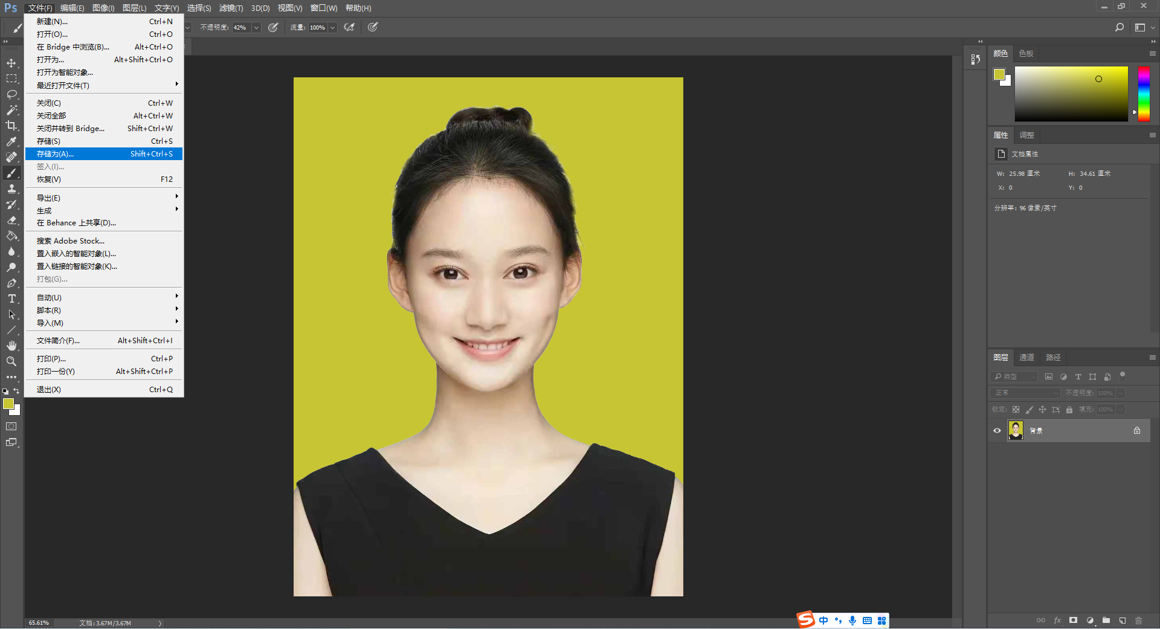Select the Move tool
Image resolution: width=1160 pixels, height=629 pixels.
(11, 63)
